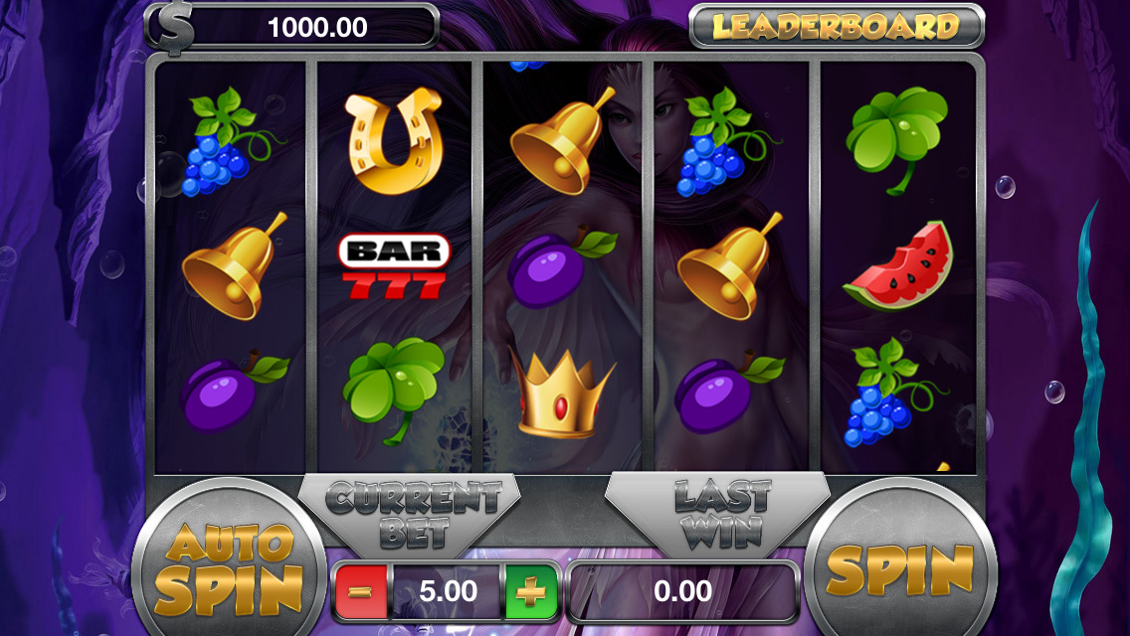Open the Leaderboard
This screenshot has height=636, width=1130.
click(837, 27)
